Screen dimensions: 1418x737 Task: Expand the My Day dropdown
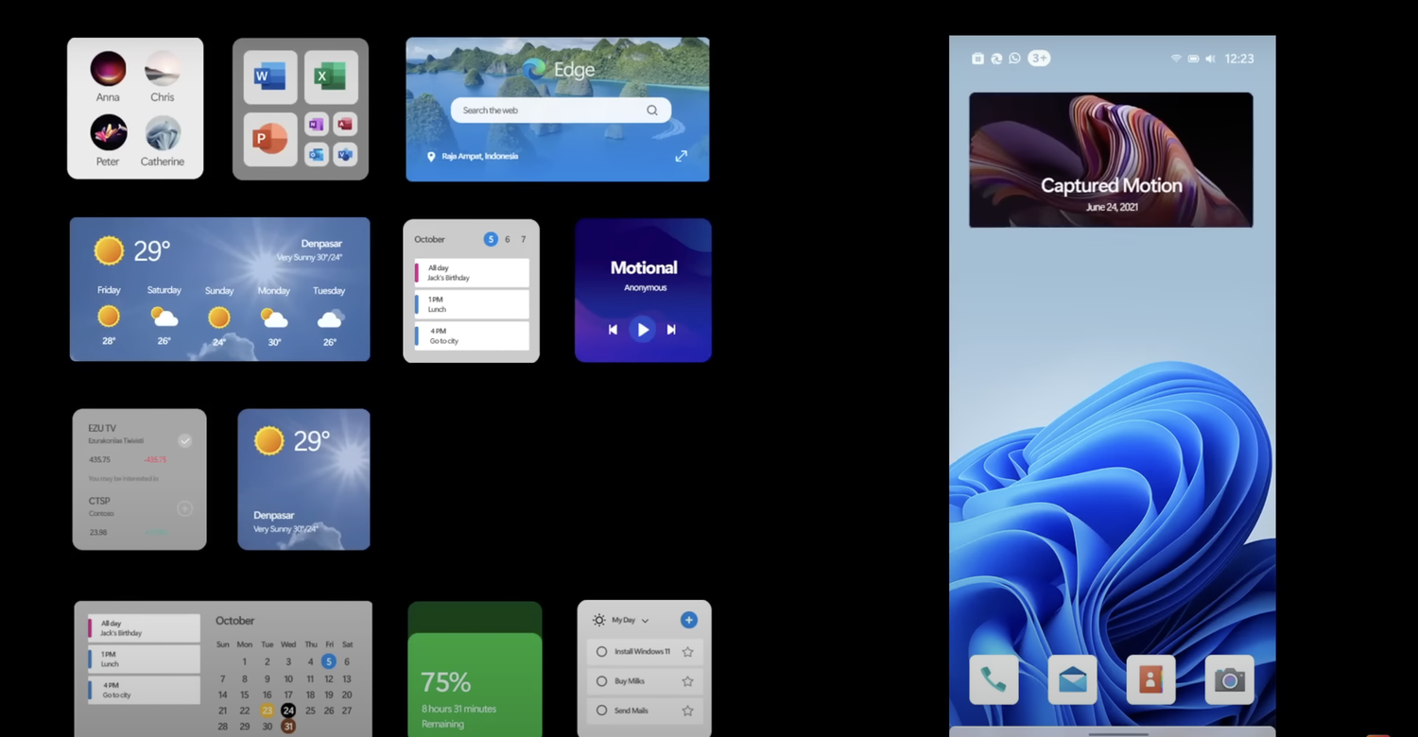pyautogui.click(x=645, y=621)
